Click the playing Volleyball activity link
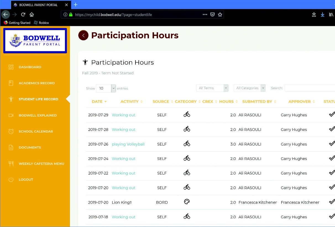The width and height of the screenshot is (335, 227). (128, 144)
